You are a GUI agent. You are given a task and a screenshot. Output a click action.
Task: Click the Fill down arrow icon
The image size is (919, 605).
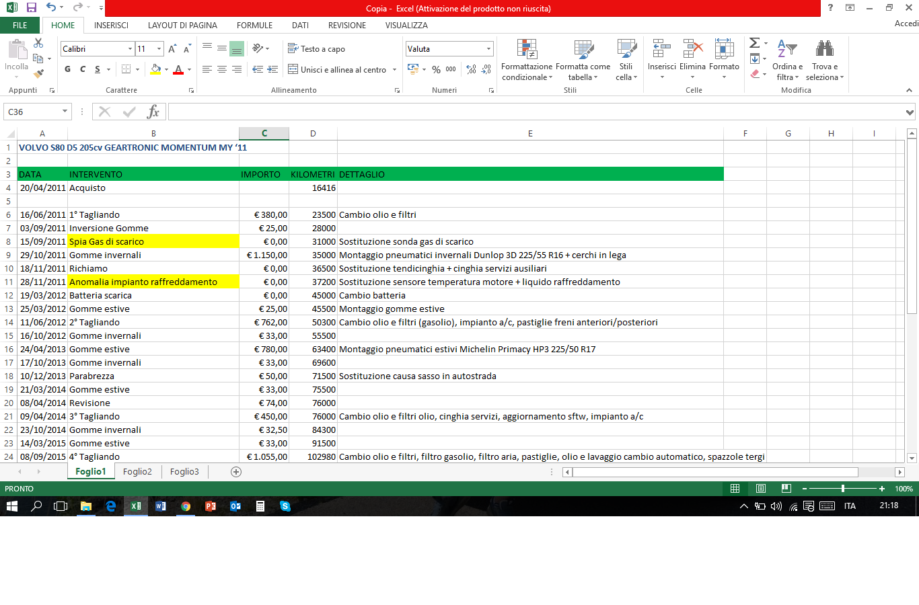click(755, 58)
